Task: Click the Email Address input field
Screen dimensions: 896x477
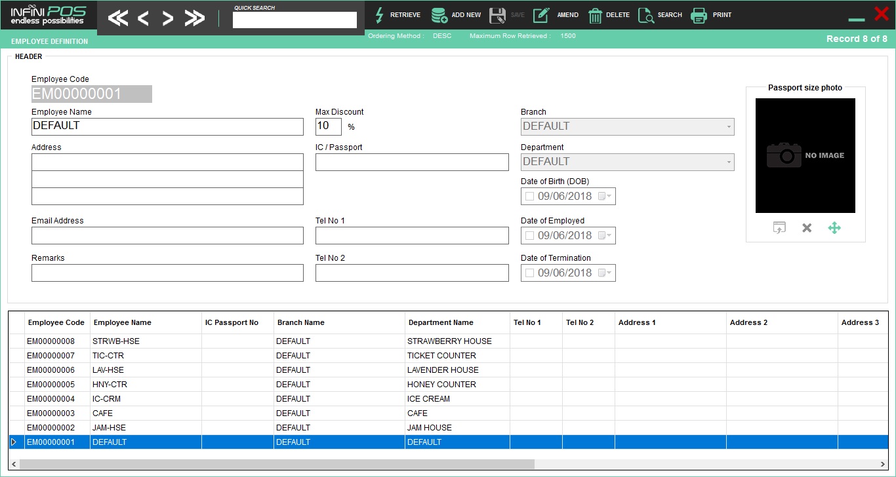Action: click(167, 235)
